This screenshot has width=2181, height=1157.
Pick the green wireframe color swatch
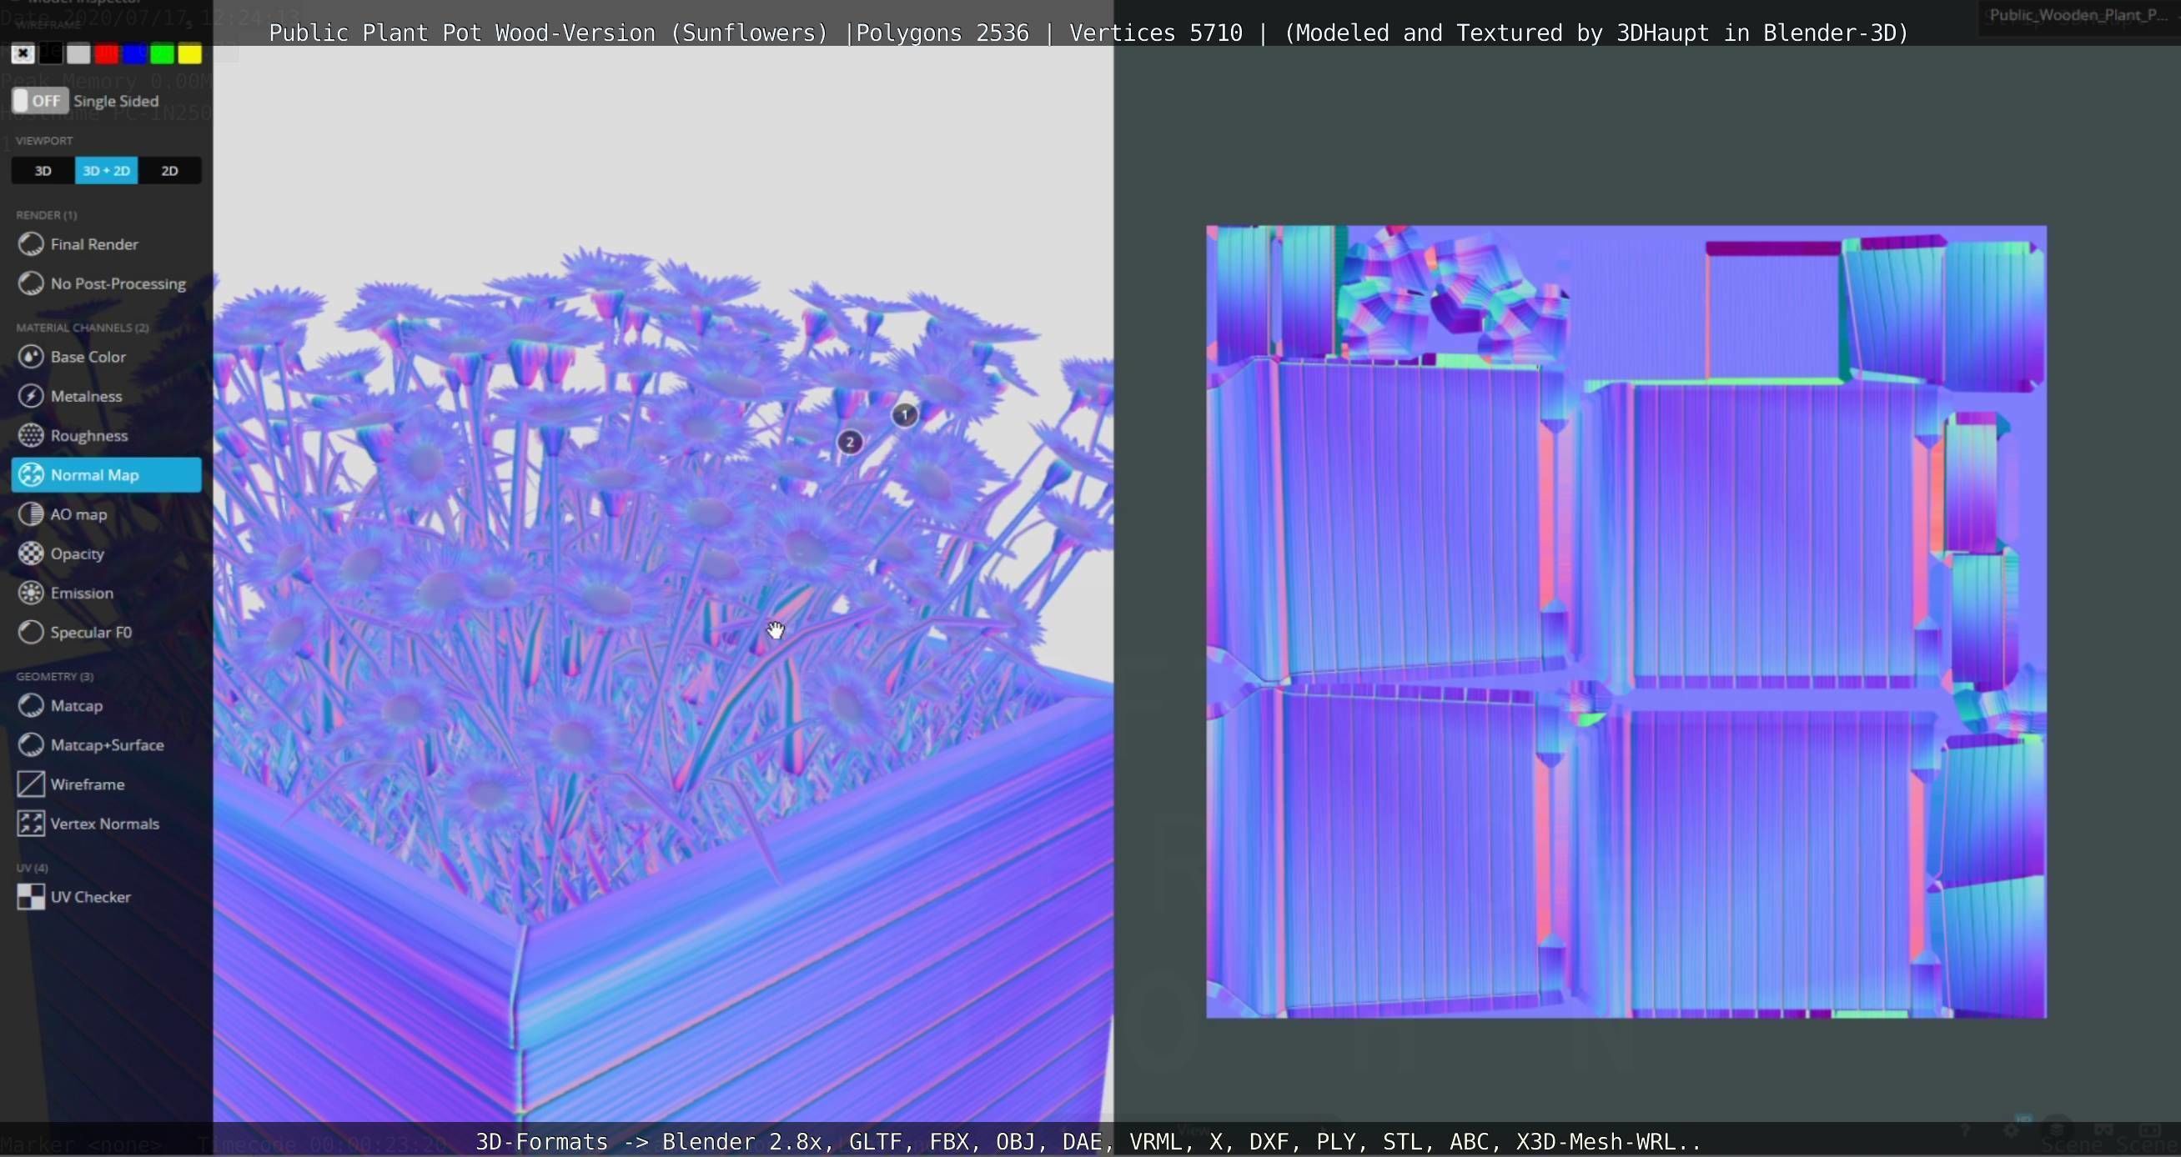162,54
